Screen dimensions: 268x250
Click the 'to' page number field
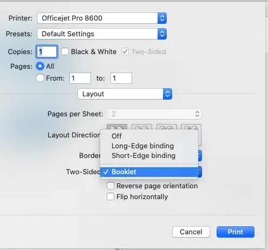121,78
